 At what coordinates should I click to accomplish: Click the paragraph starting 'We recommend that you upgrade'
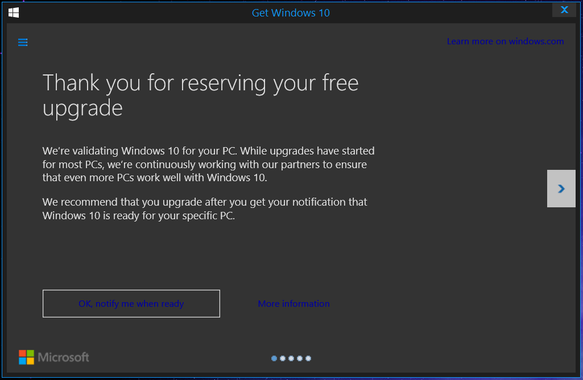tap(205, 209)
